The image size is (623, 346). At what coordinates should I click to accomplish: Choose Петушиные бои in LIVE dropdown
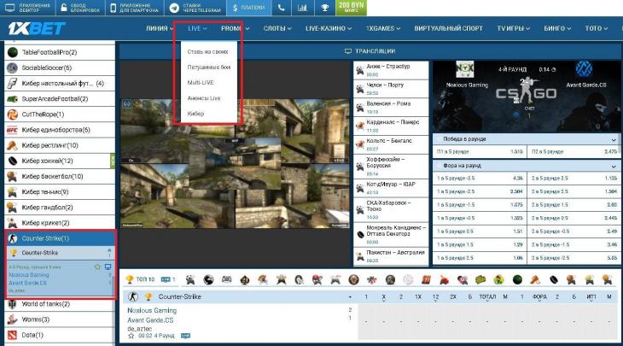(x=207, y=67)
